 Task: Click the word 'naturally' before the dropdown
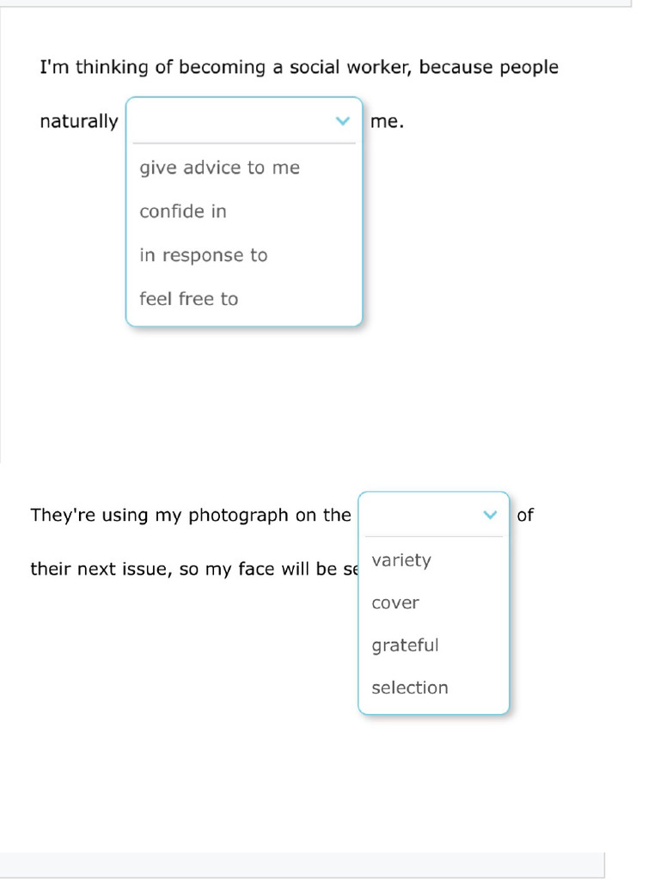(x=78, y=121)
